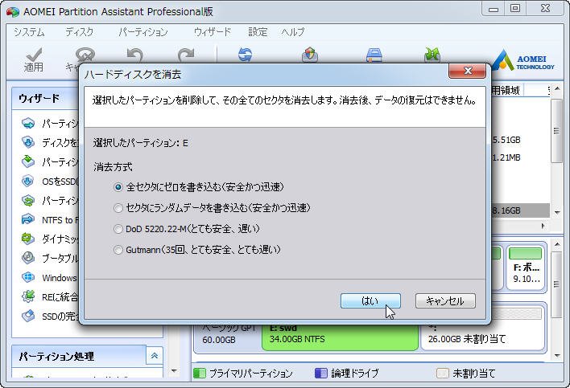The height and width of the screenshot is (388, 570).
Task: Click the blue disk book toolbar icon
Action: pos(374,55)
